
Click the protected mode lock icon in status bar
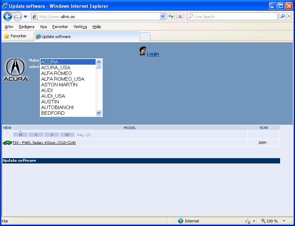pyautogui.click(x=248, y=221)
